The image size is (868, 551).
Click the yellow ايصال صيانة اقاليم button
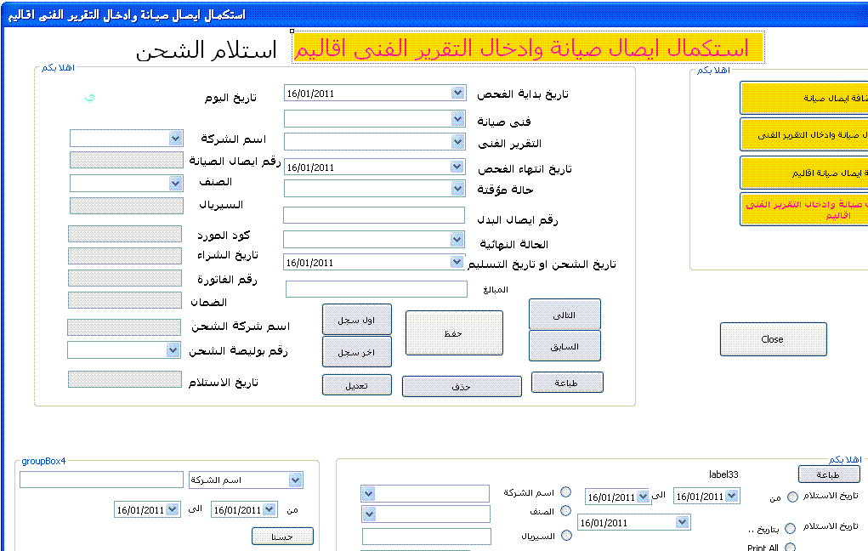click(x=804, y=173)
